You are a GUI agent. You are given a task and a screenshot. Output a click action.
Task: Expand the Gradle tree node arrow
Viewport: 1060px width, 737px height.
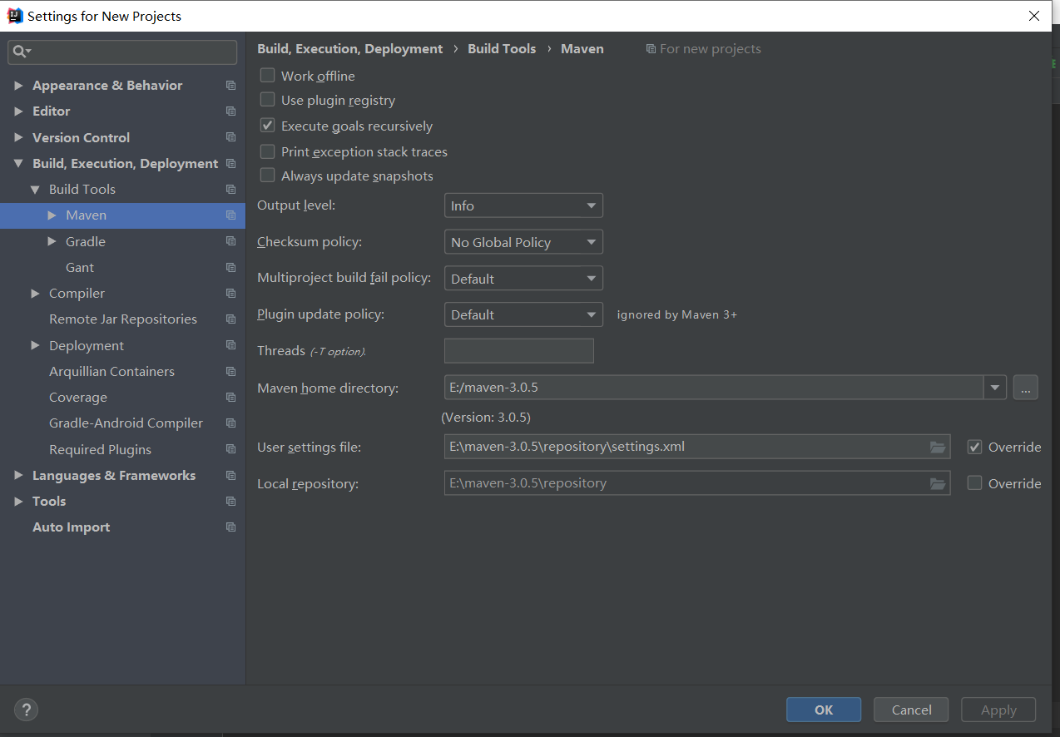click(x=52, y=241)
